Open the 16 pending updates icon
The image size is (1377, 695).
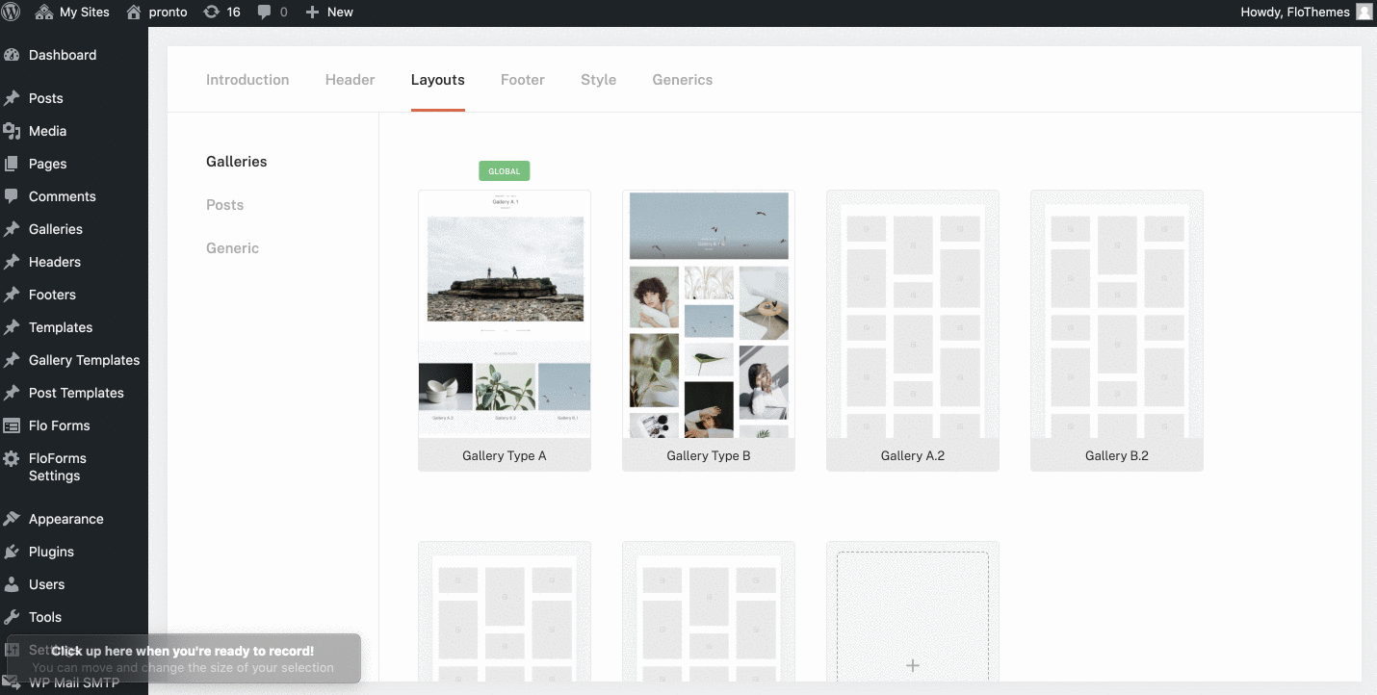(x=211, y=13)
